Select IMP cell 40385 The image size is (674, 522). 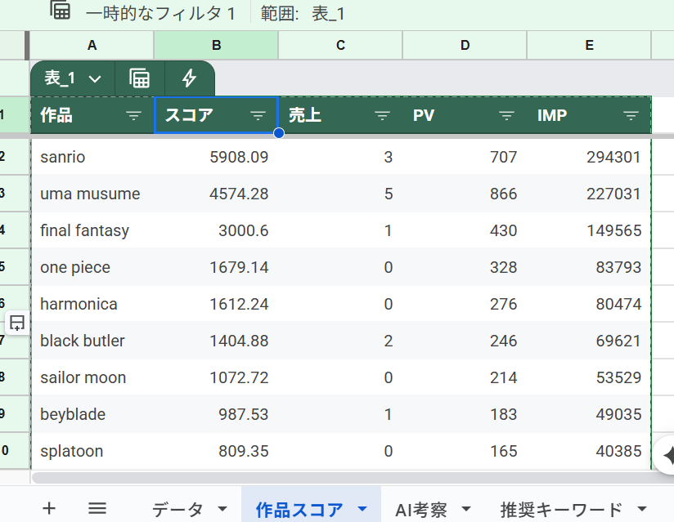[589, 451]
